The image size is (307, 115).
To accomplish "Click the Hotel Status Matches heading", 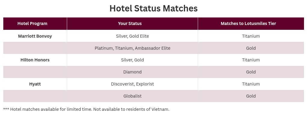I will (153, 8).
